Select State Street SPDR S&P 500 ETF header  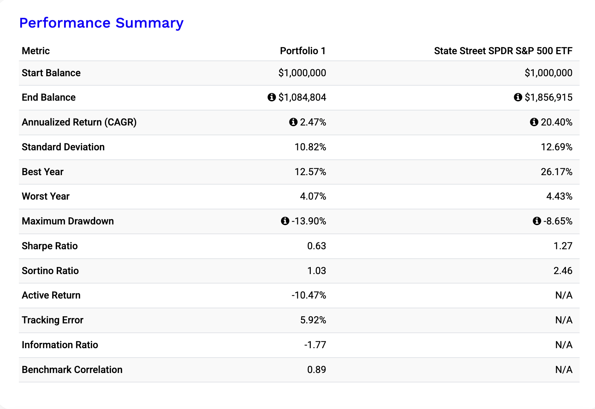click(x=503, y=51)
